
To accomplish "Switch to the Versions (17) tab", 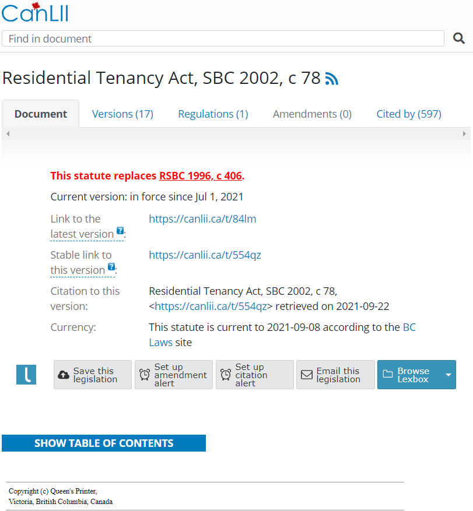I will pyautogui.click(x=122, y=114).
